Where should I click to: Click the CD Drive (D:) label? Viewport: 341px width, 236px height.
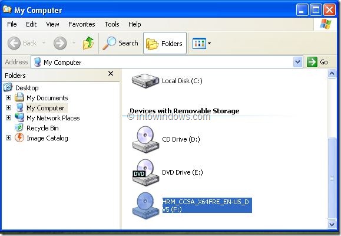pyautogui.click(x=181, y=139)
